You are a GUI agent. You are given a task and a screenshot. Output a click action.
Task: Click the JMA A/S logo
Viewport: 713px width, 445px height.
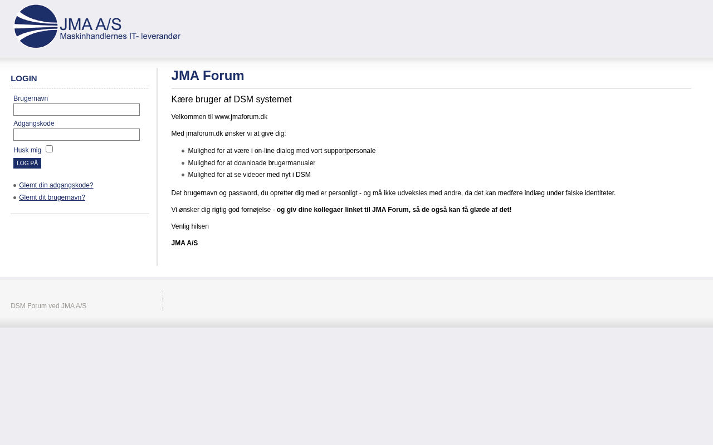(97, 27)
